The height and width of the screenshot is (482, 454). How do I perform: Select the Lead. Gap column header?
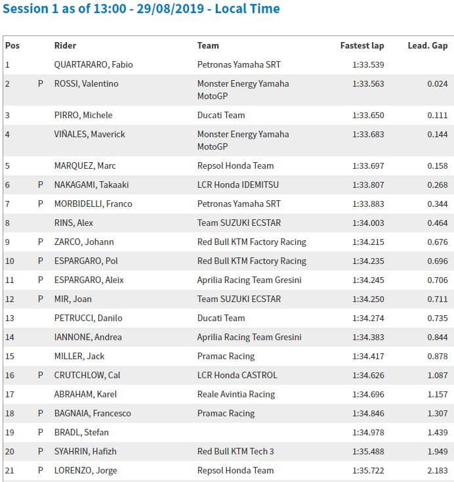pos(428,45)
